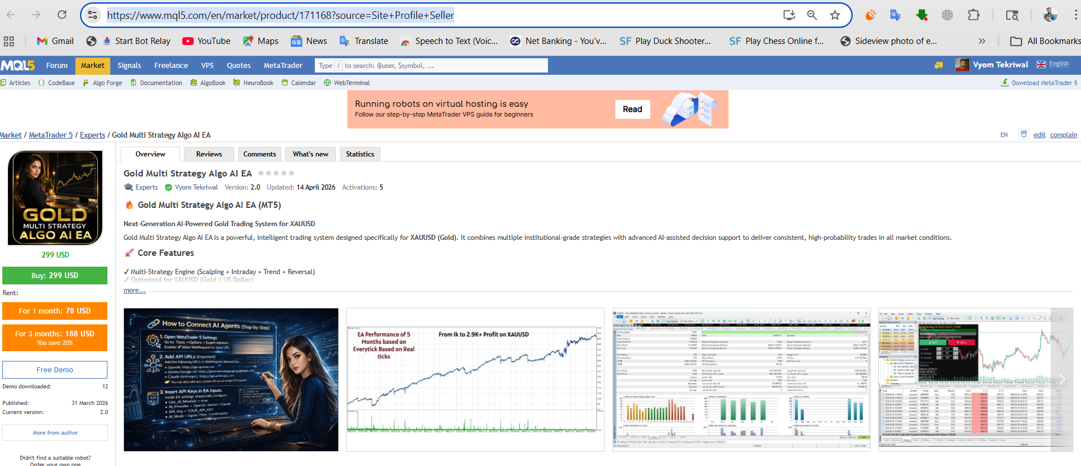Click the MQL5 logo

tap(18, 66)
